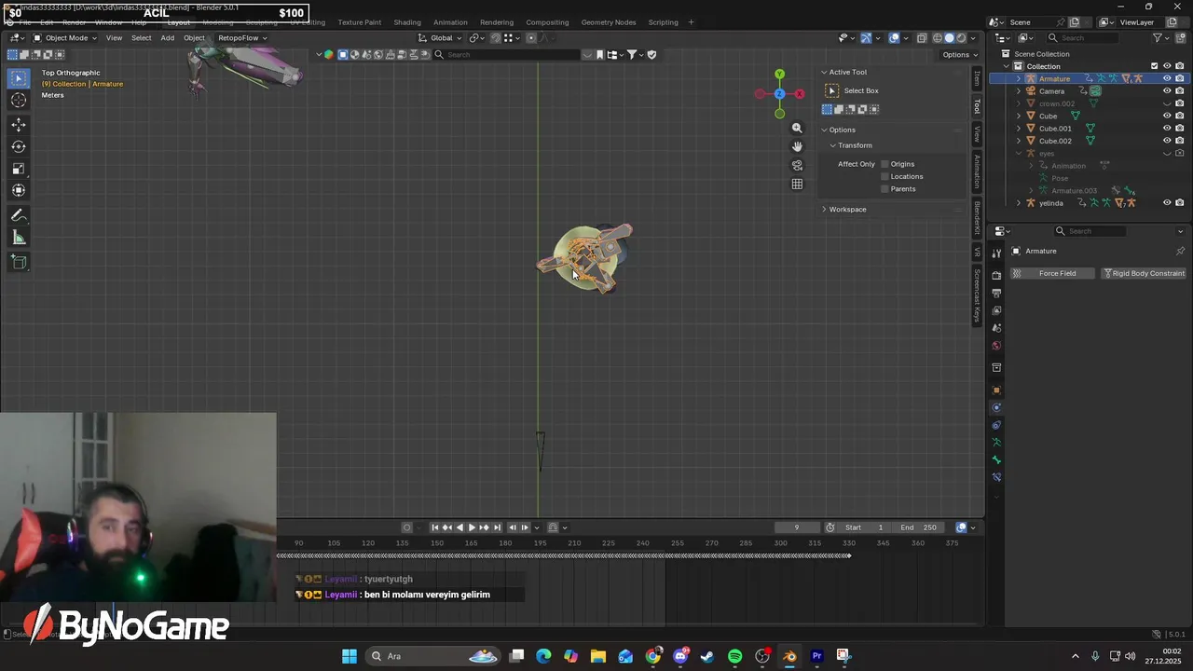This screenshot has width=1193, height=671.
Task: Hide the Armature object with eye icon
Action: (x=1167, y=79)
